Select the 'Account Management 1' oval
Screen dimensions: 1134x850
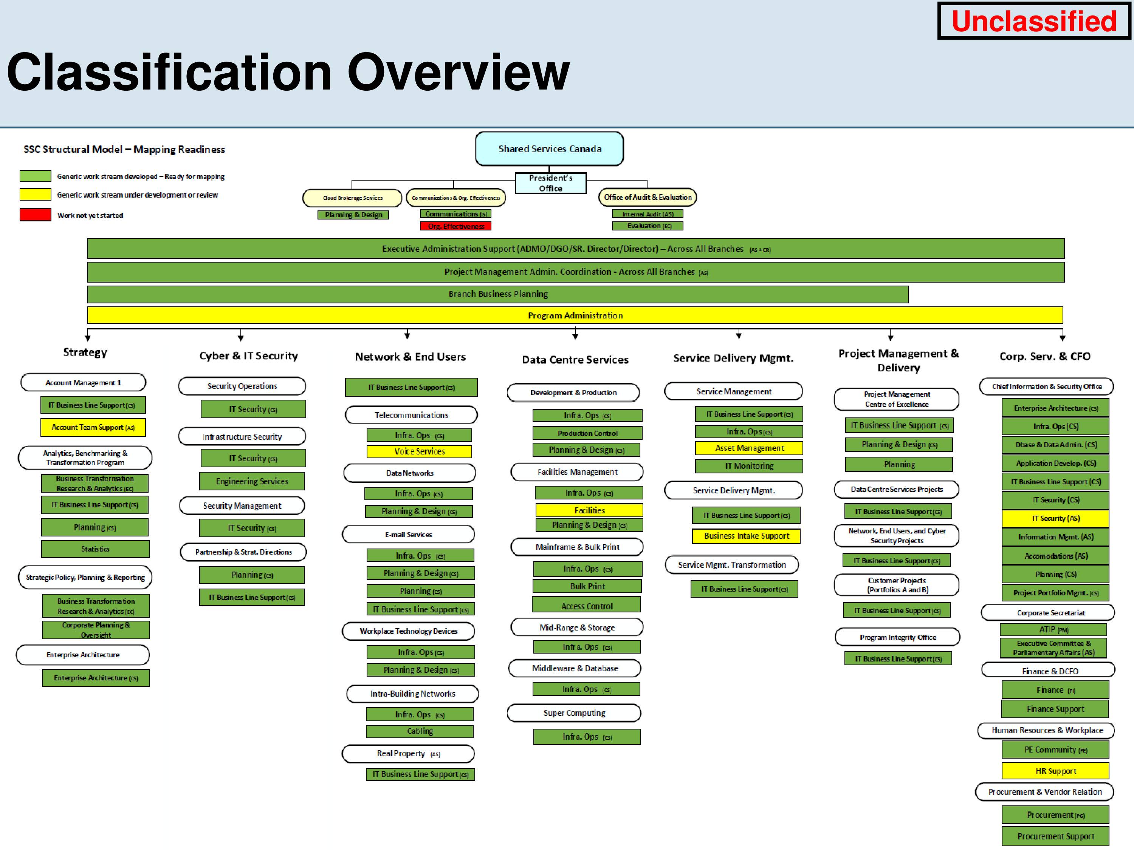(83, 383)
